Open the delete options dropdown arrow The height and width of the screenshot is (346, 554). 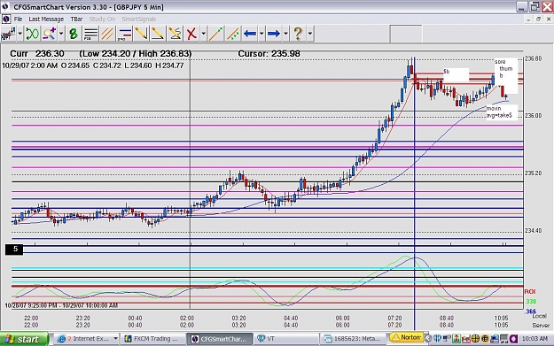[204, 34]
